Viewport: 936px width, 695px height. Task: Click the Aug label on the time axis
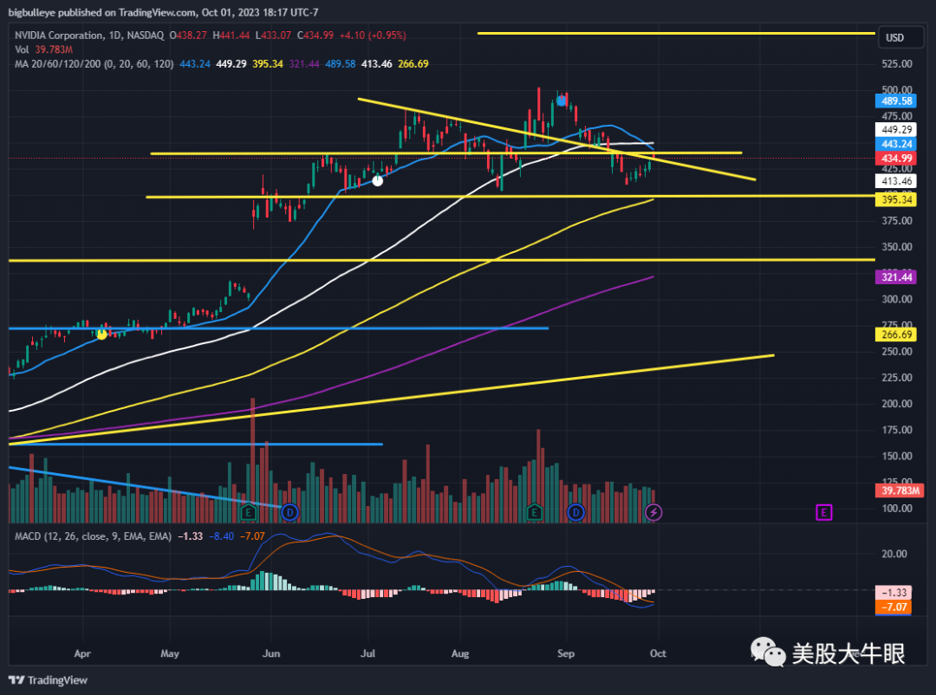pos(460,653)
